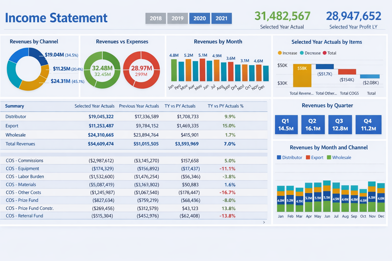Click the TY vs PY Actuals % header
This screenshot has width=392, height=261.
tap(226, 106)
